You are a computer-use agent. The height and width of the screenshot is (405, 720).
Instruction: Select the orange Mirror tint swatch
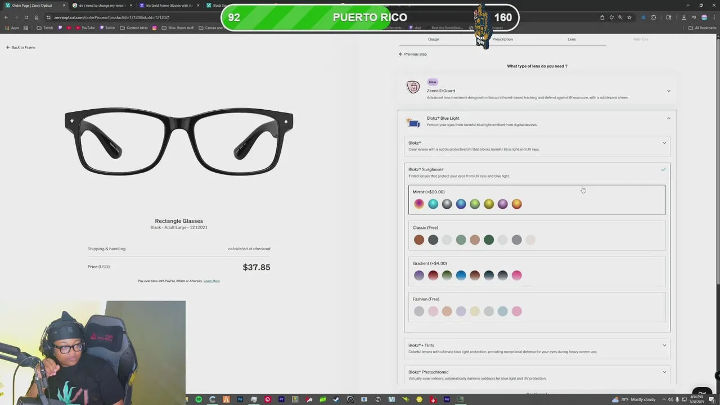(516, 204)
